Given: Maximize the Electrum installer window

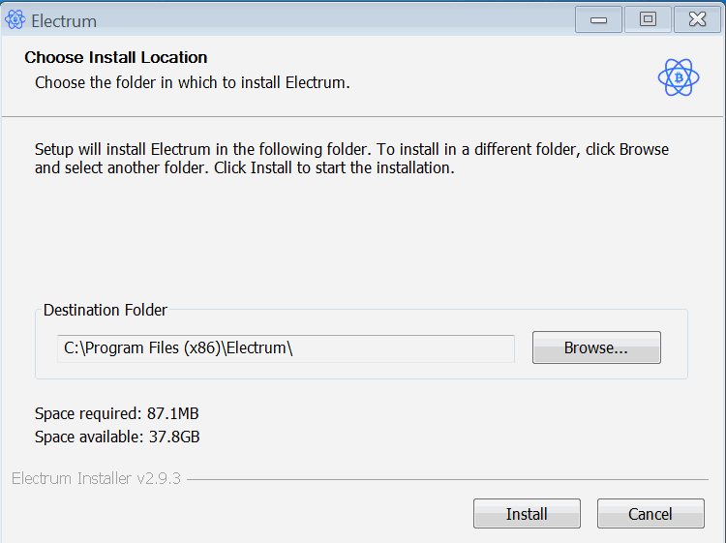Looking at the screenshot, I should point(648,19).
